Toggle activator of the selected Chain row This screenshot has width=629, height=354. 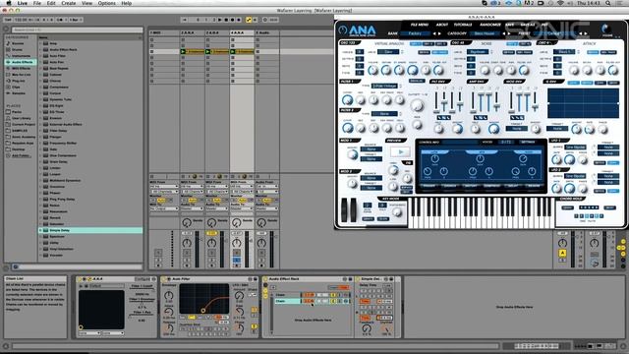click(334, 301)
